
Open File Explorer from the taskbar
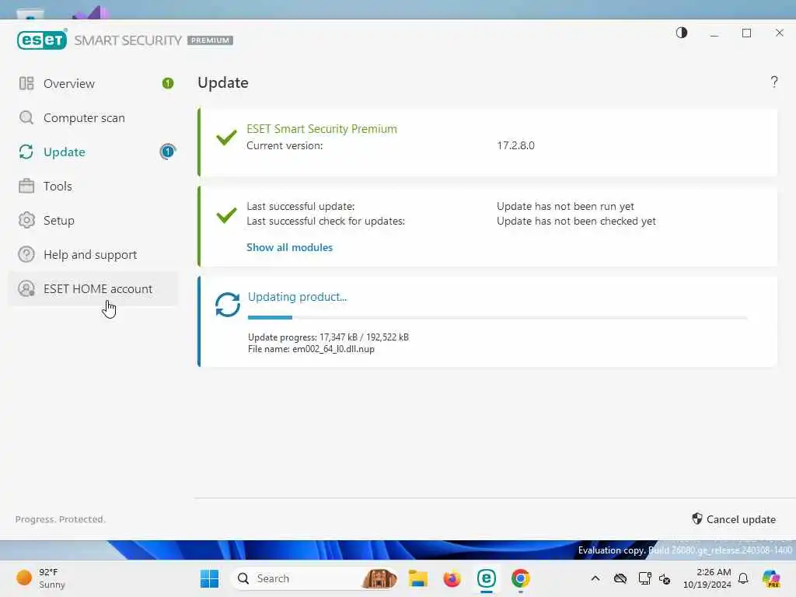pos(417,578)
